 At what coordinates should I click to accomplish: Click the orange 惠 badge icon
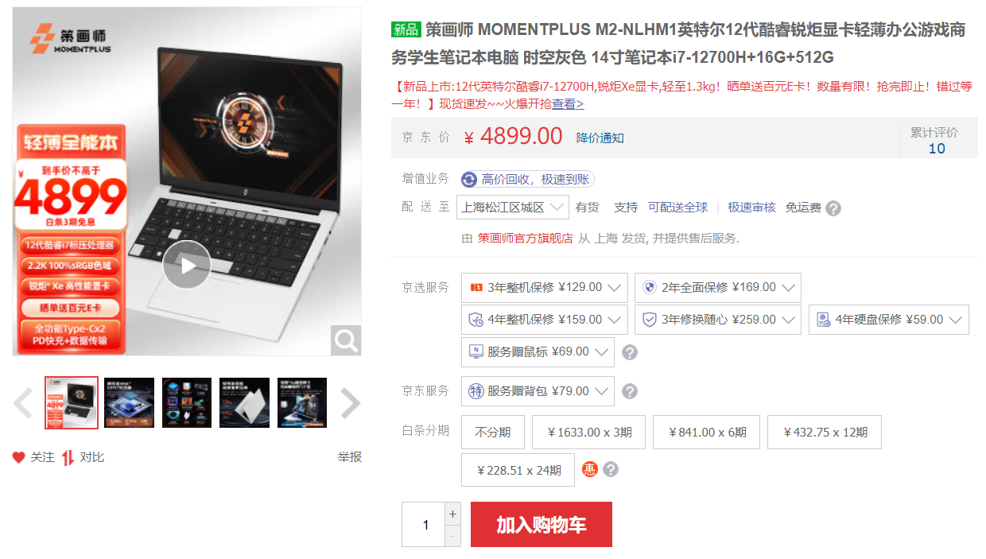(589, 469)
